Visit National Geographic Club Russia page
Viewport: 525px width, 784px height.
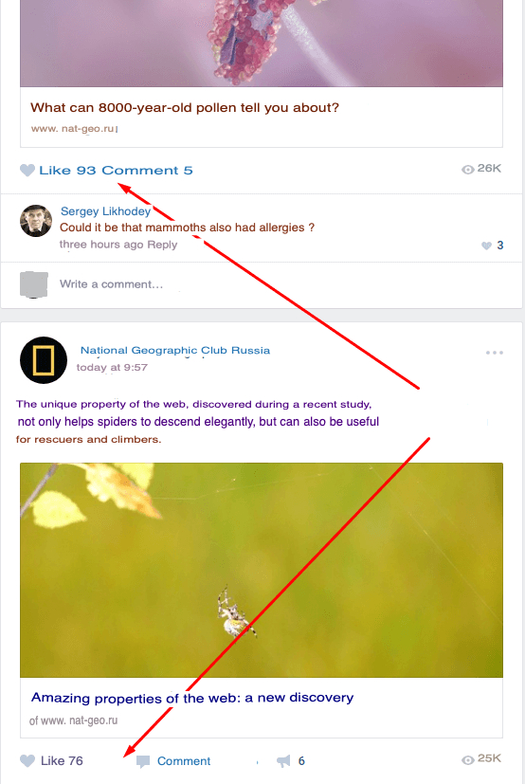pos(175,351)
